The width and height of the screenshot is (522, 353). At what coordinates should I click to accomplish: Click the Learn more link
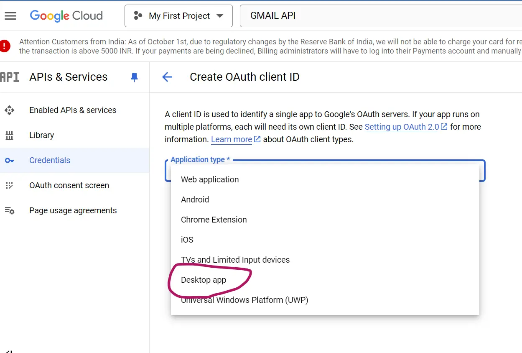pos(236,139)
